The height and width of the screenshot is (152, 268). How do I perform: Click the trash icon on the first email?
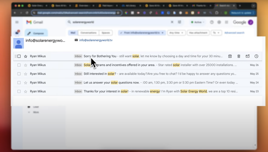click(x=239, y=56)
